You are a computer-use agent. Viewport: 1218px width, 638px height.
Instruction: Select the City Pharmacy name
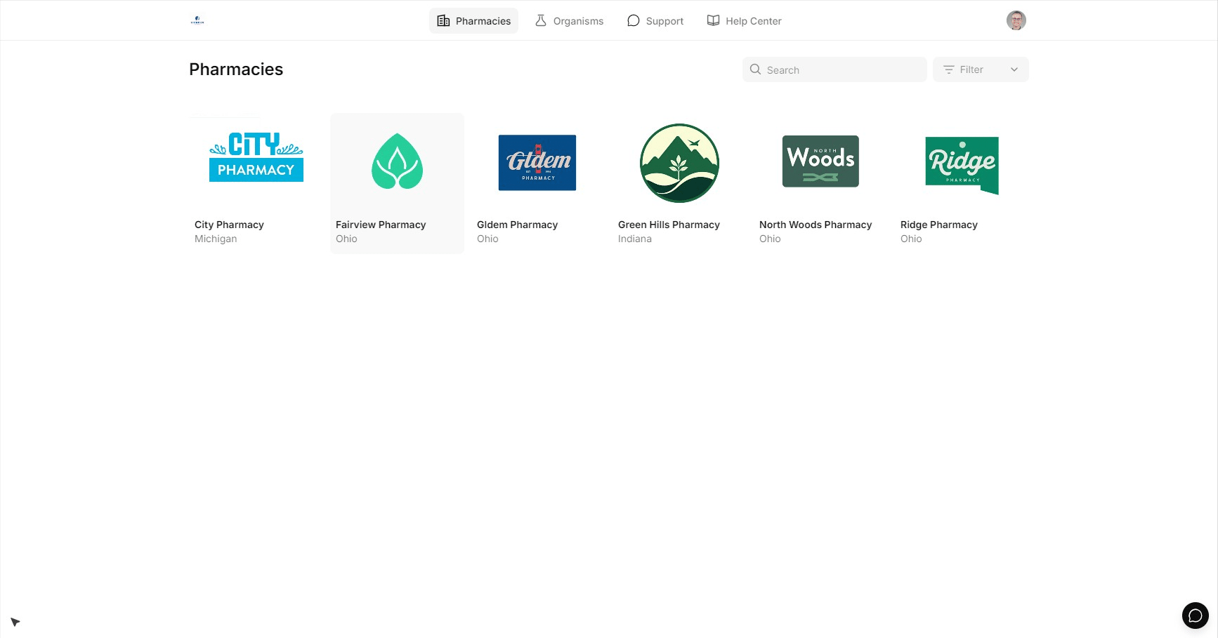pyautogui.click(x=229, y=225)
